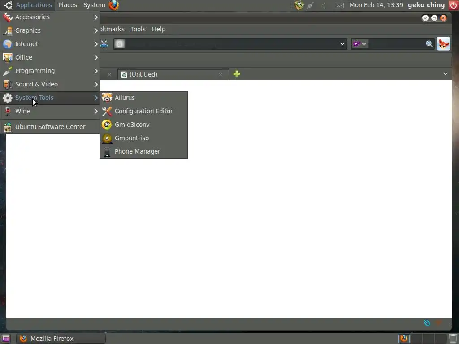Open Configuration Editor

(x=144, y=111)
